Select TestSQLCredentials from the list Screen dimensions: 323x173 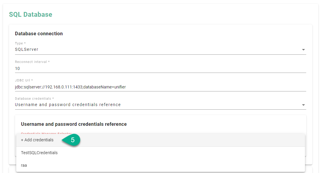(39, 153)
